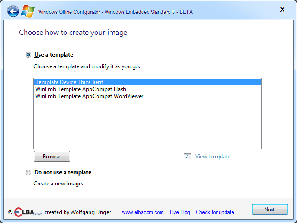Open the View template link
Viewport: 297px width, 223px height.
click(213, 157)
